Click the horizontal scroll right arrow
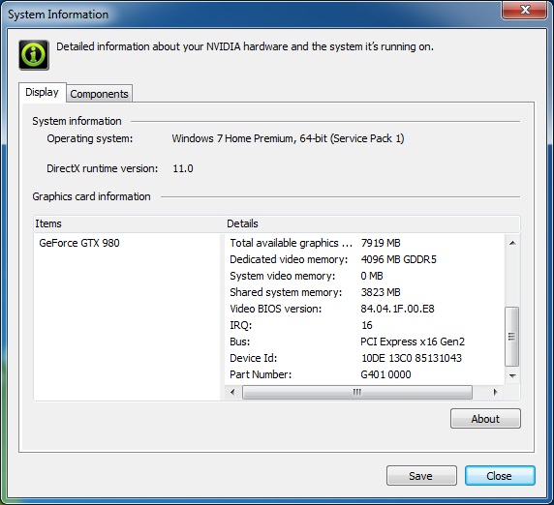Viewport: 554px width, 505px height. [x=495, y=392]
